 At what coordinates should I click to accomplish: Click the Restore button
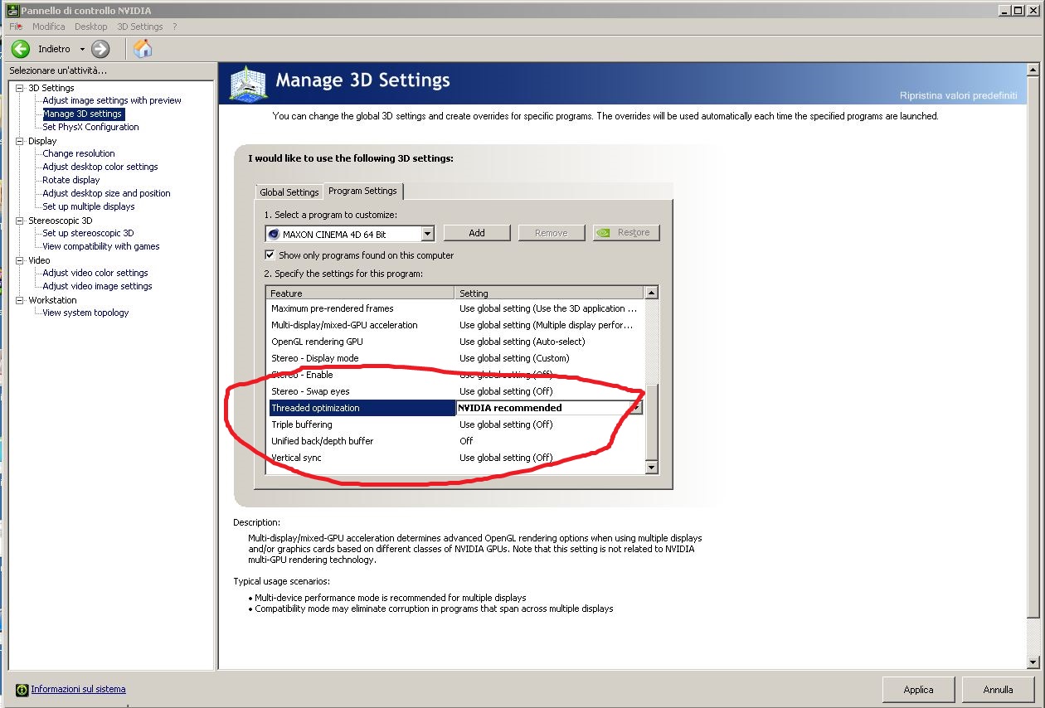coord(626,233)
